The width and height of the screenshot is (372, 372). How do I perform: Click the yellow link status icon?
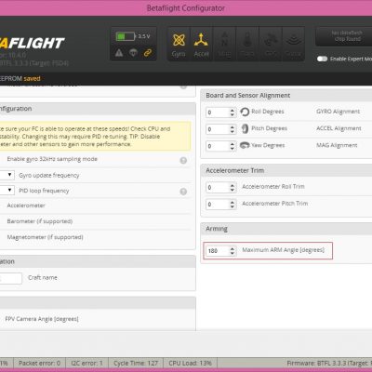148,53
